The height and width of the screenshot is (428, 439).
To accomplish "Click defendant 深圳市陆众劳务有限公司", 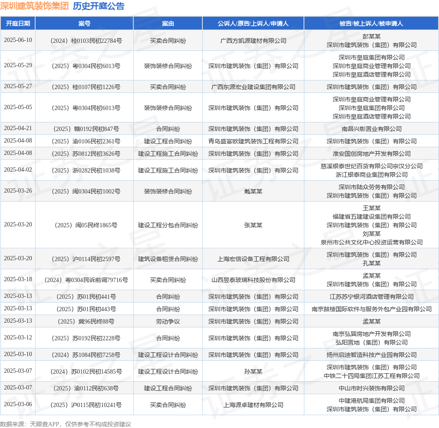I will click(x=372, y=187).
